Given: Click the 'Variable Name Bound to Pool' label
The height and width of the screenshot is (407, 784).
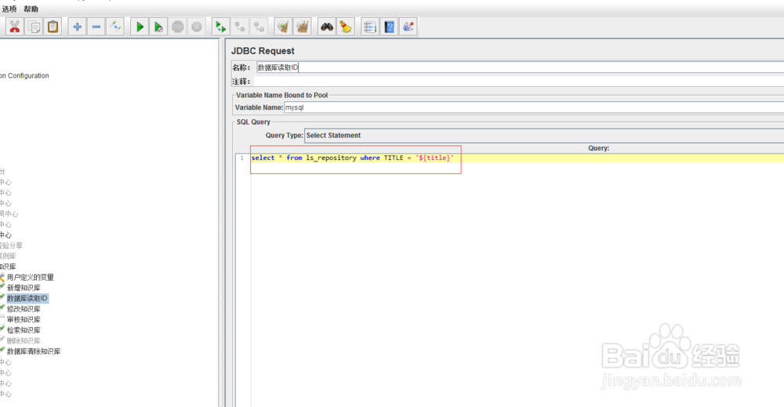Looking at the screenshot, I should pyautogui.click(x=282, y=95).
